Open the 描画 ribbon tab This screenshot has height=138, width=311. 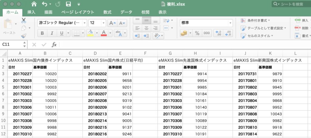(x=48, y=12)
